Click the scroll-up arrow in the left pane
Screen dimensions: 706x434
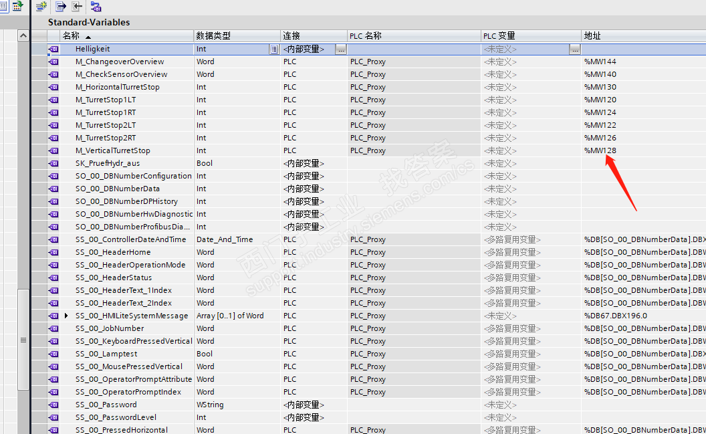coord(23,35)
